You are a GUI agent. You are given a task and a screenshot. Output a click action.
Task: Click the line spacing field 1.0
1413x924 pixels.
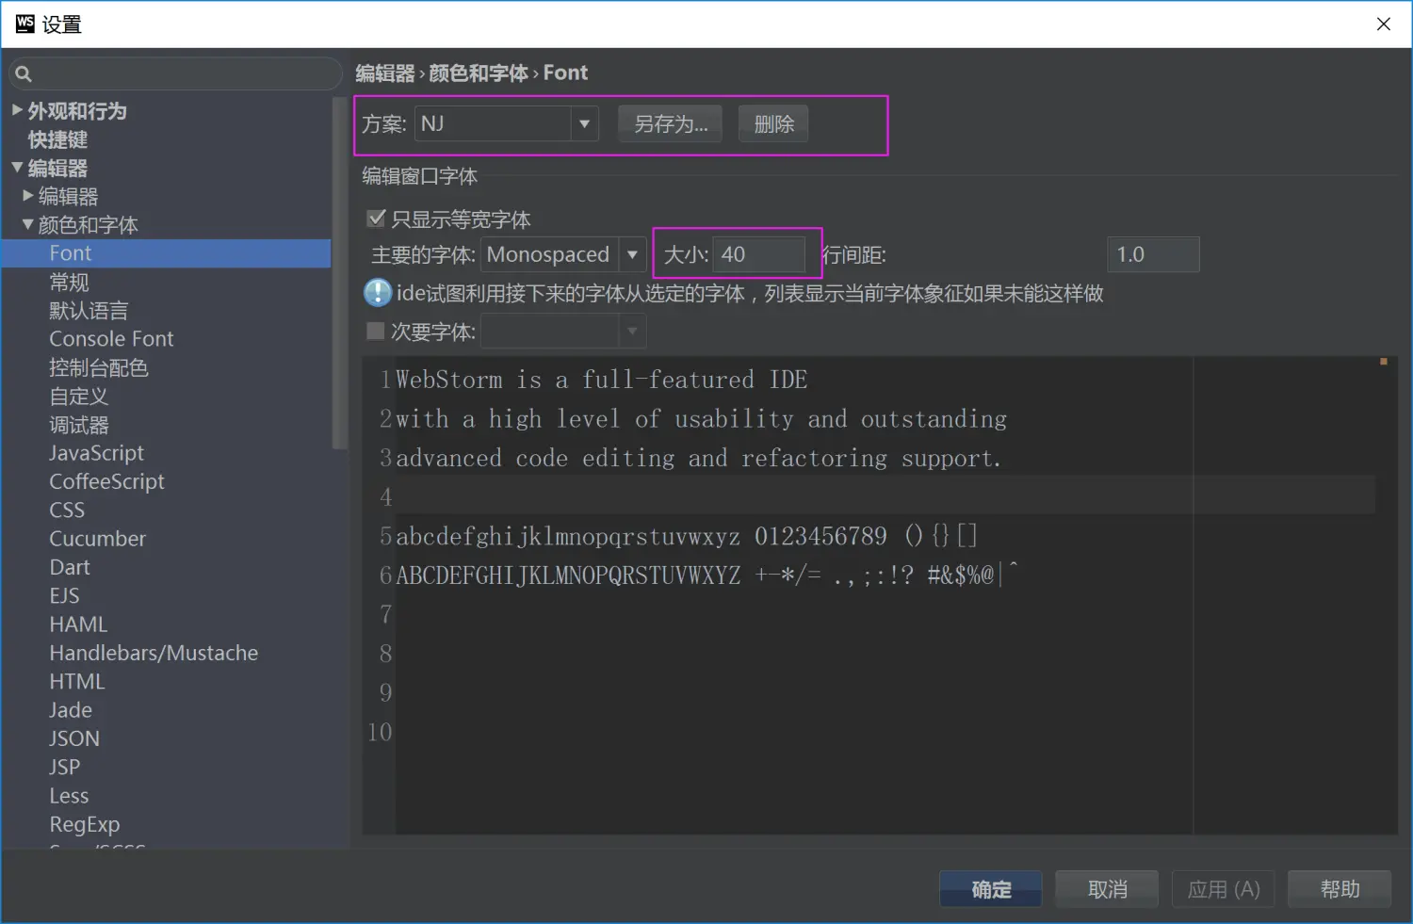pos(1153,254)
